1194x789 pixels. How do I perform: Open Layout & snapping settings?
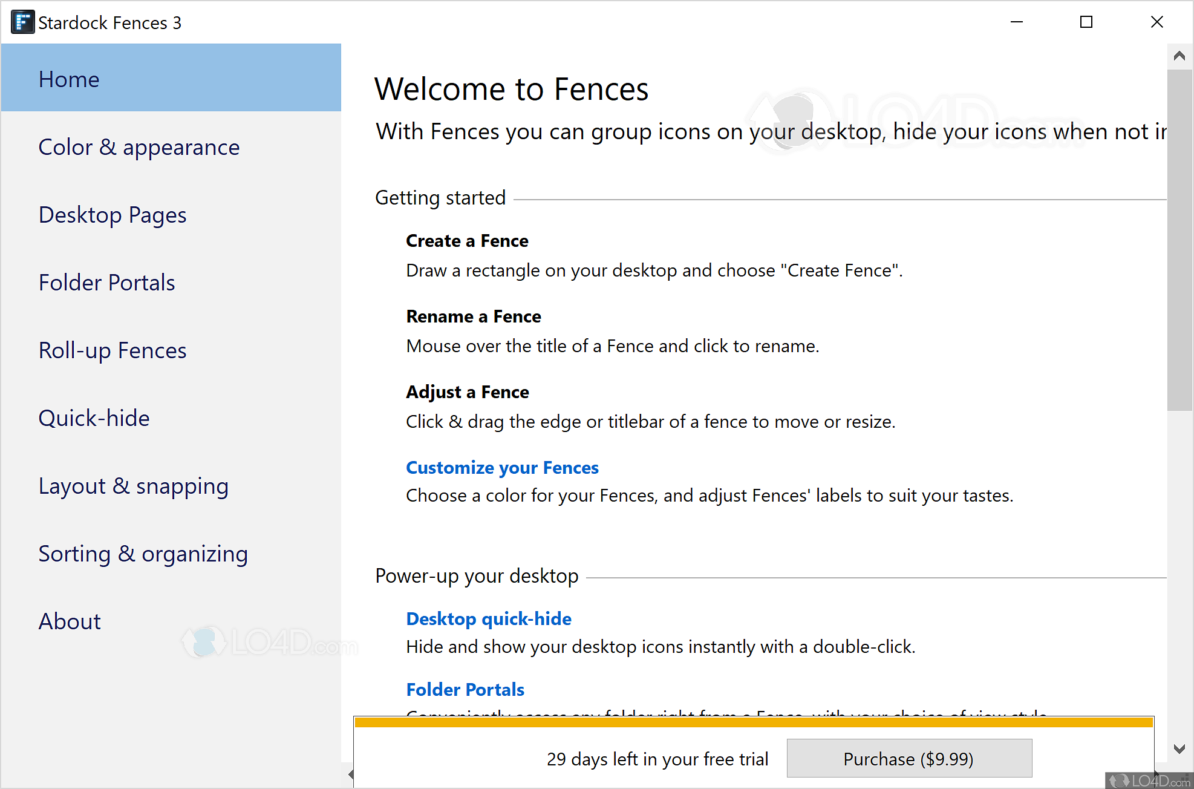pyautogui.click(x=133, y=486)
